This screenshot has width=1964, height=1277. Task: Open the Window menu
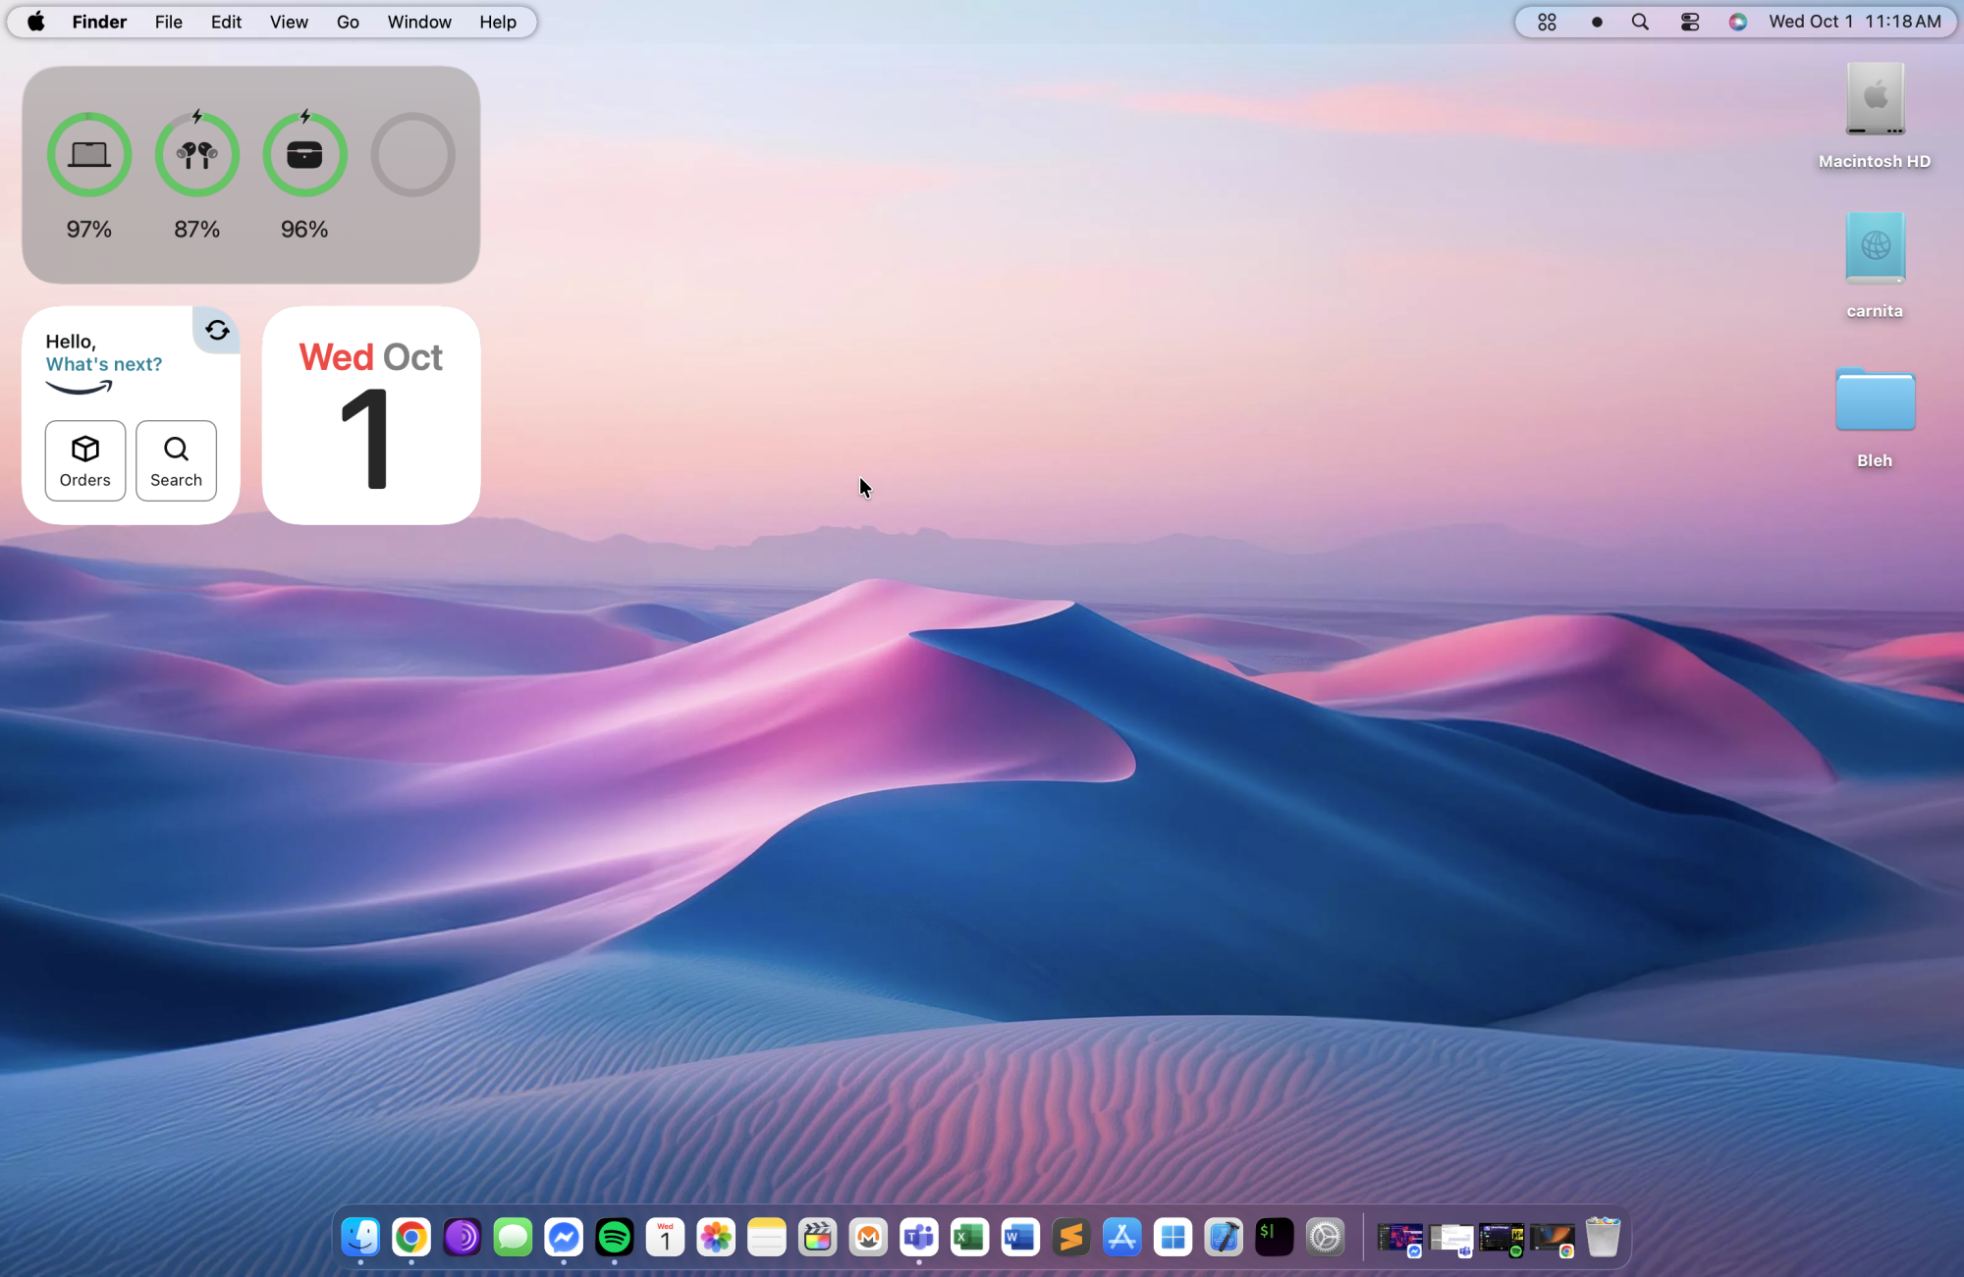(419, 22)
